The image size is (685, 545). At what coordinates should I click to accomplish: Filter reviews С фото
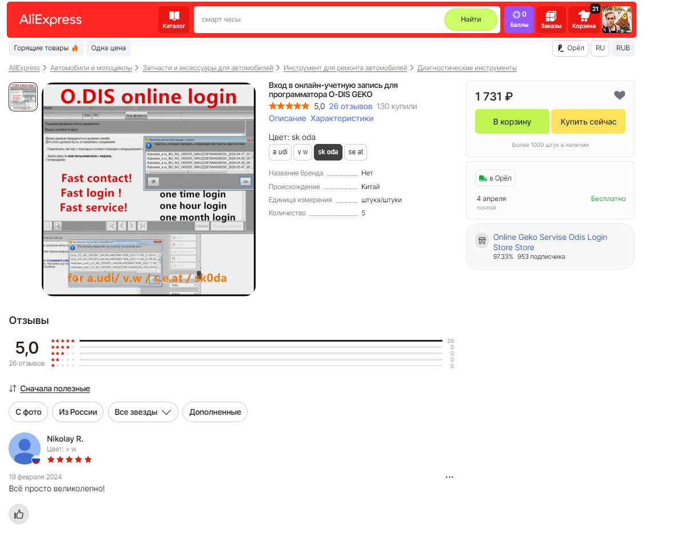[x=29, y=412]
